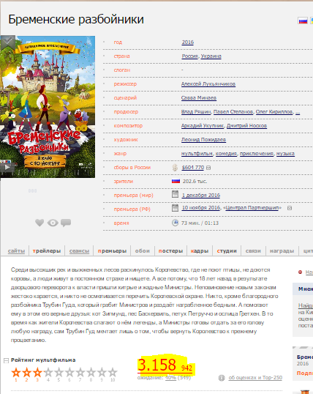Open the 3.158 rating value link
This screenshot has height=394, width=313.
pos(157,365)
